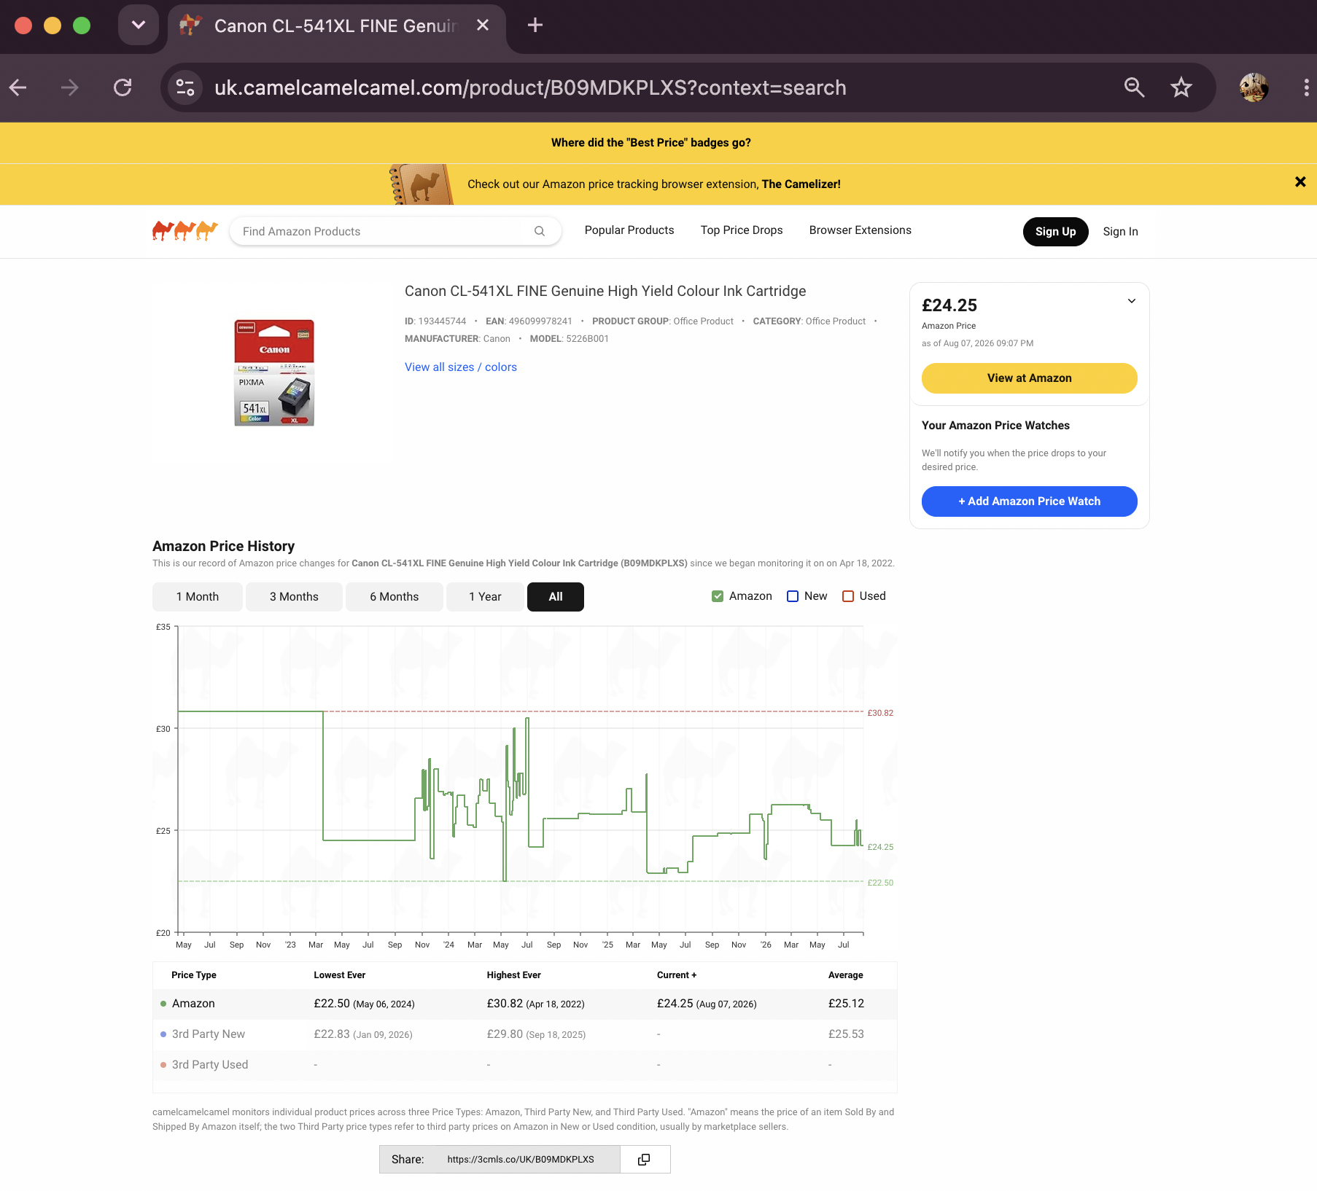Select the share URL field

click(x=529, y=1159)
